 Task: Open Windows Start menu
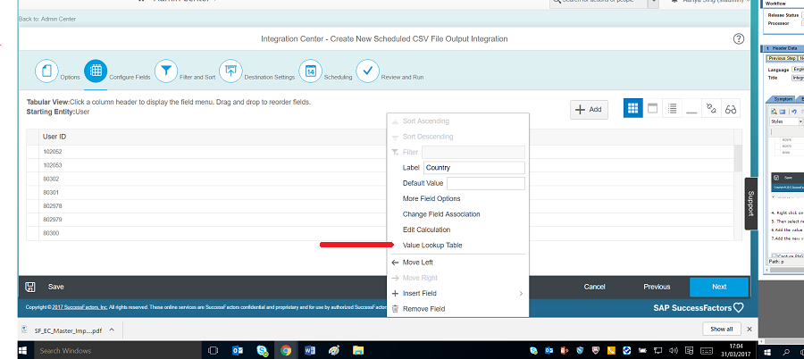[x=23, y=351]
